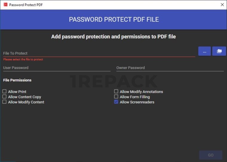Viewport: 227px width, 162px height.
Task: Enable the Allow Print checkbox
Action: point(4,92)
